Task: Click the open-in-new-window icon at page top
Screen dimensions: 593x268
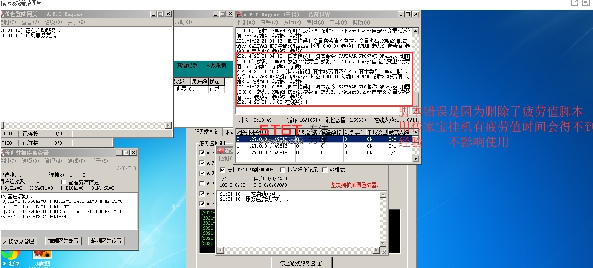Action: click(x=574, y=3)
